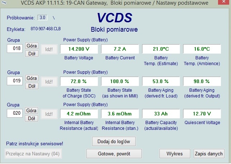Click Battery State of Charge (SOC) label
The height and width of the screenshot is (164, 231).
(x=79, y=93)
